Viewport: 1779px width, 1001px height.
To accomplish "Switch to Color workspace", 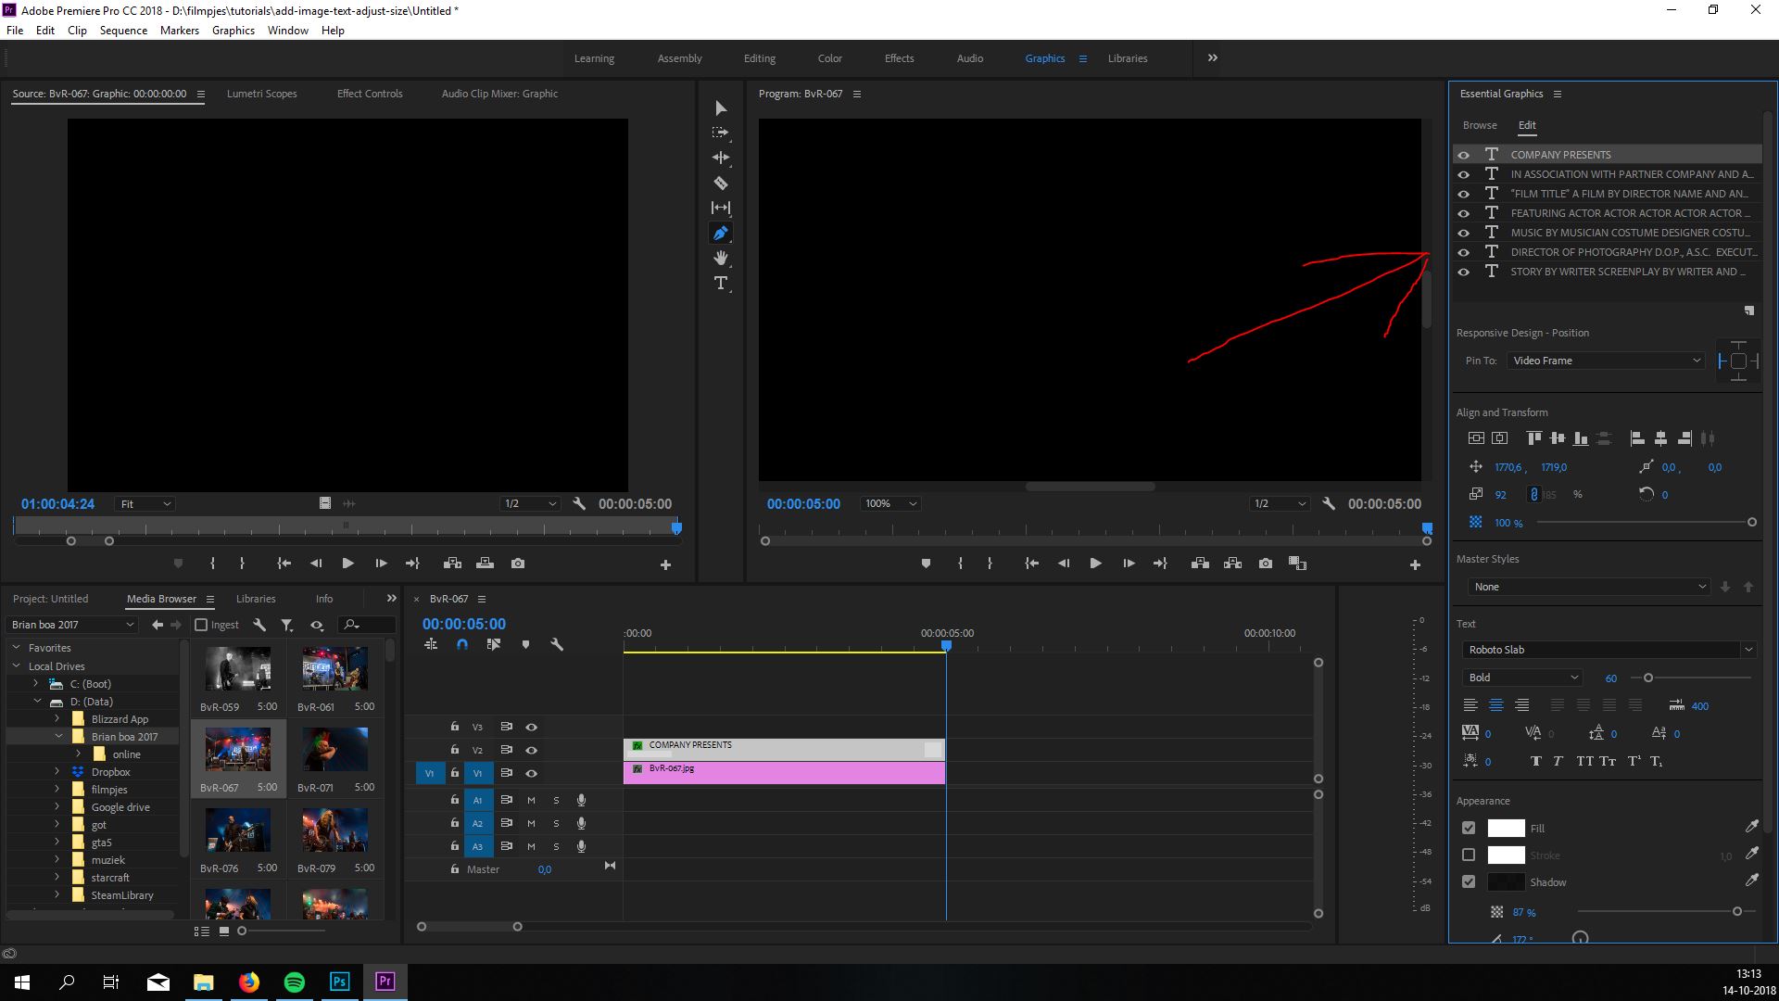I will pos(829,58).
